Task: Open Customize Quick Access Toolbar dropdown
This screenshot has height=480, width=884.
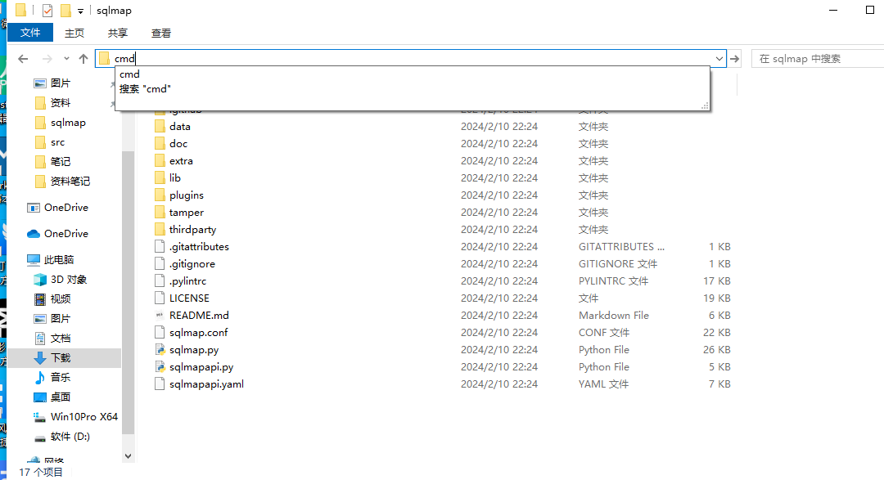Action: pyautogui.click(x=80, y=11)
